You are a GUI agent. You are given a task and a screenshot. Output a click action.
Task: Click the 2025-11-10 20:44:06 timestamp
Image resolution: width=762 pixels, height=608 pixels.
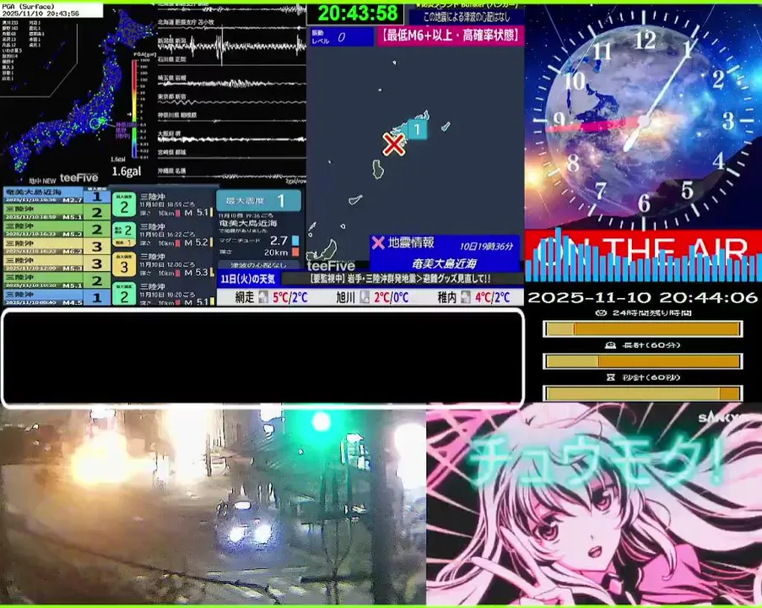[642, 298]
